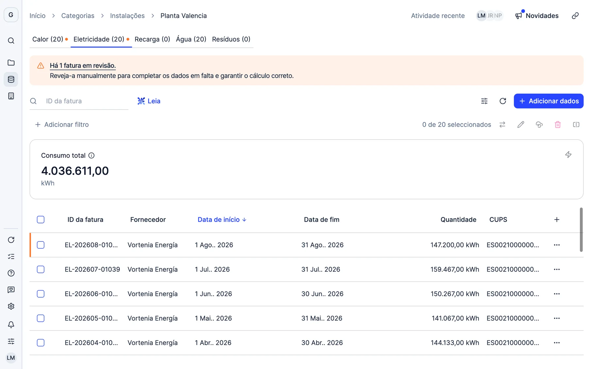Image resolution: width=591 pixels, height=369 pixels.
Task: Check the box for the 1 Mai.. 2026 invoice
Action: tap(41, 318)
